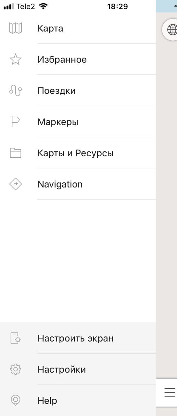Tap the Маркеры flag icon
The image size is (177, 416).
[x=16, y=122]
